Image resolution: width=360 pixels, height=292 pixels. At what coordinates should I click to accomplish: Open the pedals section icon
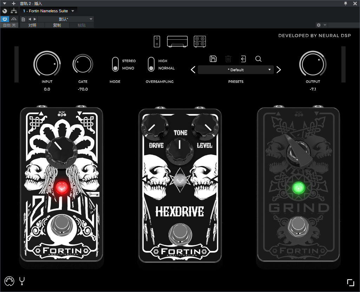157,41
